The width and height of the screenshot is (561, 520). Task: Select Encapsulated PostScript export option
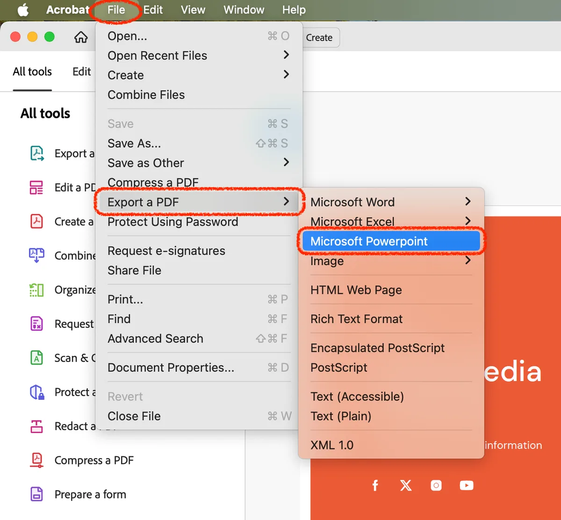click(x=391, y=348)
